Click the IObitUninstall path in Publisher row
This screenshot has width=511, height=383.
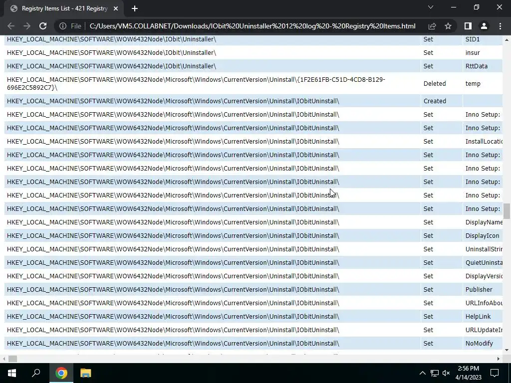pyautogui.click(x=173, y=290)
